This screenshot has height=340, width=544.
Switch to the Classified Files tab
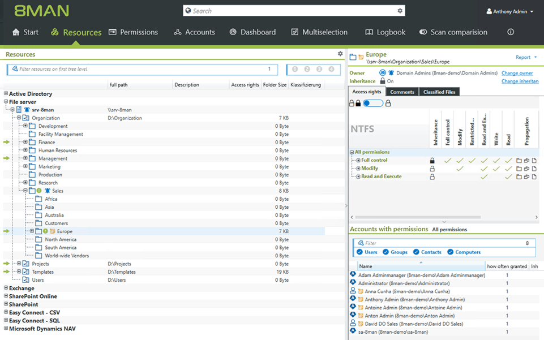point(439,92)
